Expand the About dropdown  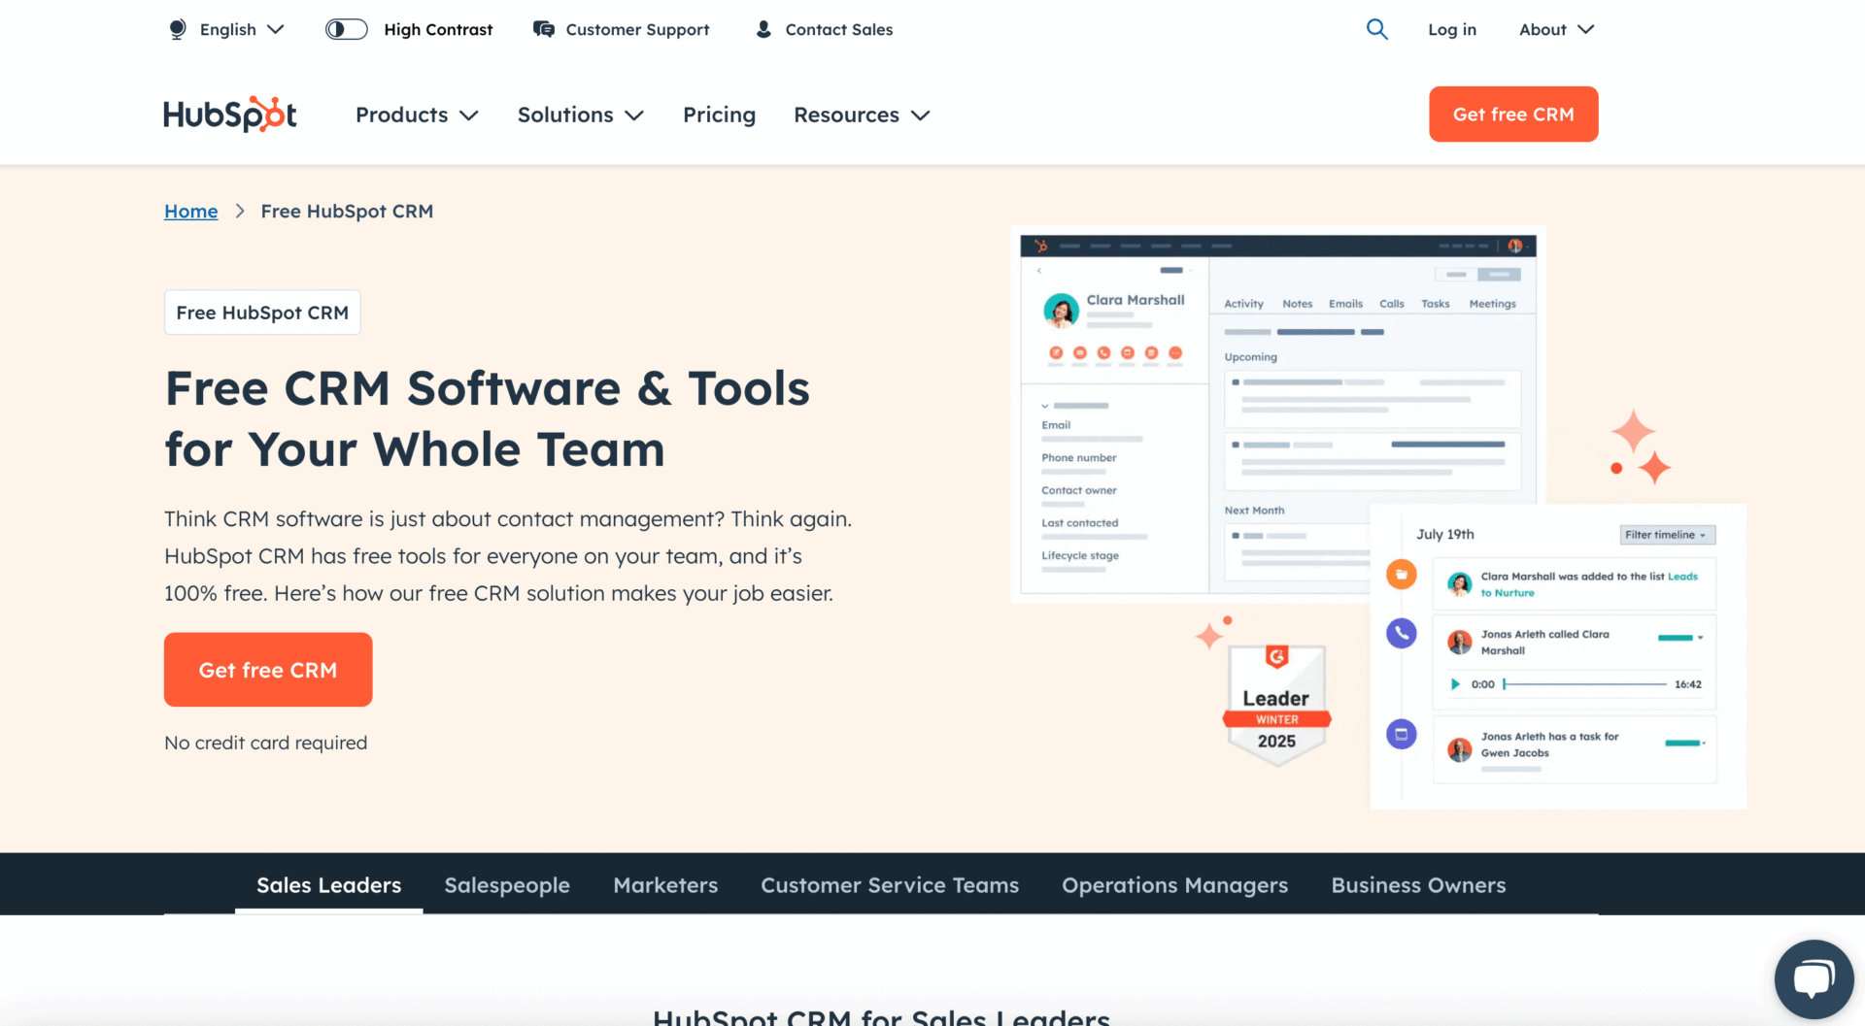pos(1555,29)
